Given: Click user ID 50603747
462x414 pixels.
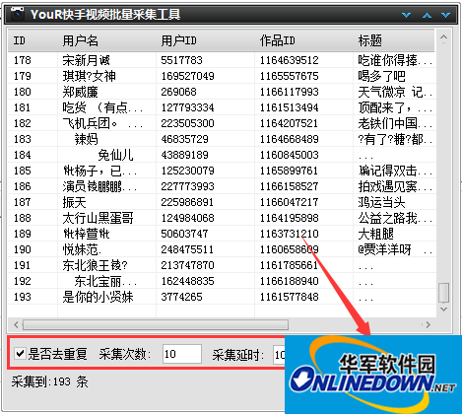Looking at the screenshot, I should (184, 234).
